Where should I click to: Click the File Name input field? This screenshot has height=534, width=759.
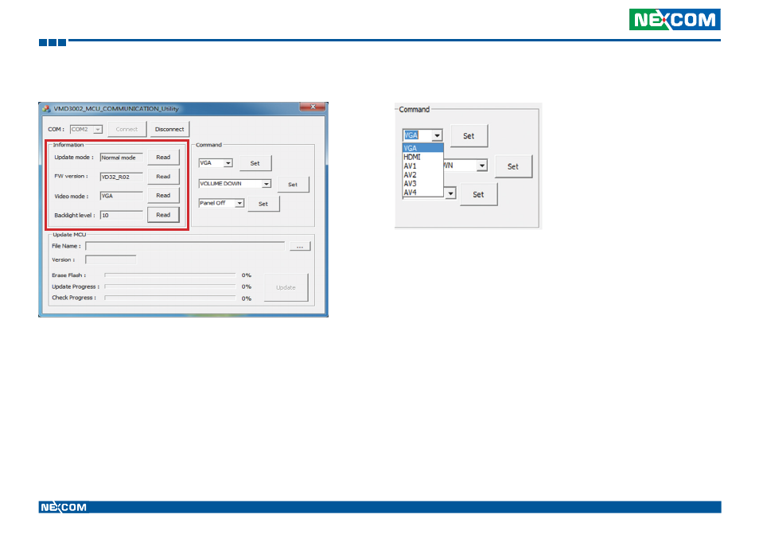(x=185, y=246)
